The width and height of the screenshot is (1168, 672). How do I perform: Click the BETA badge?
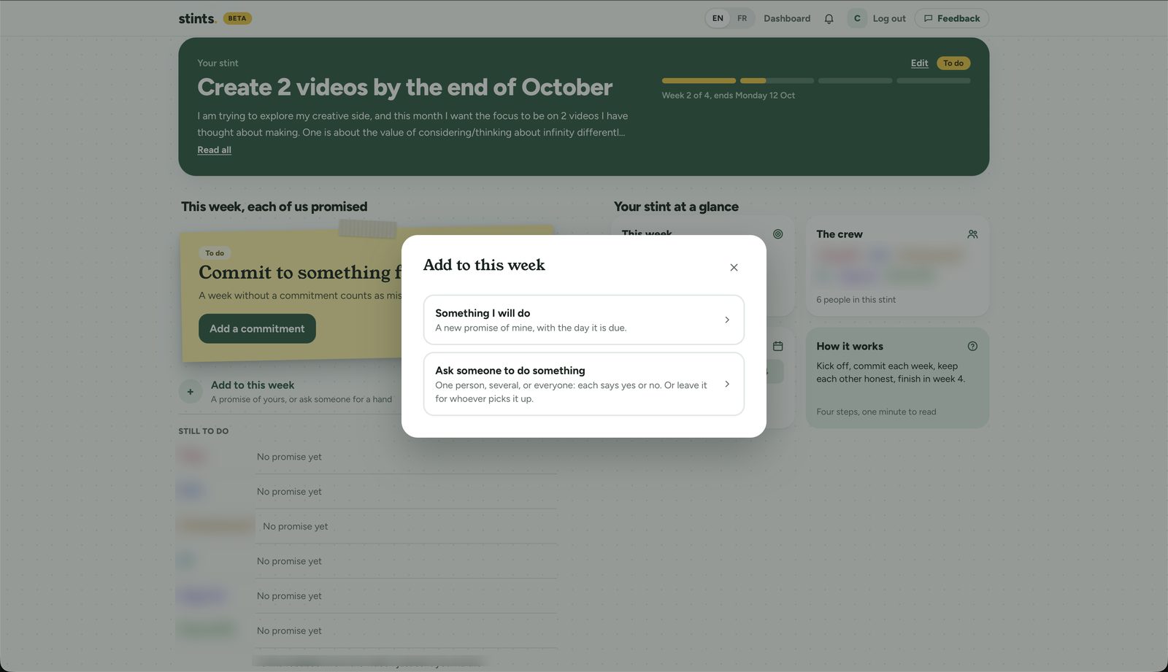pos(237,18)
